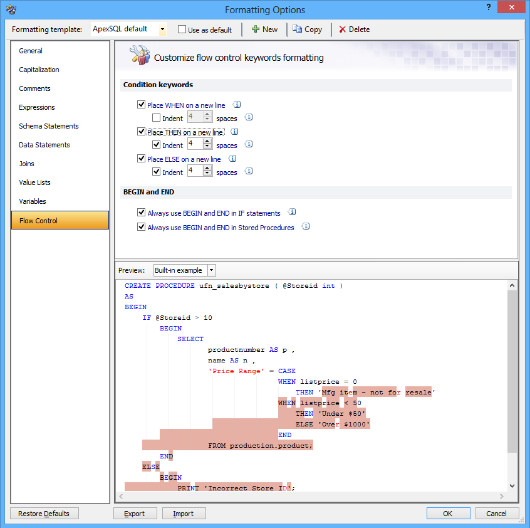The height and width of the screenshot is (528, 530).
Task: Click preview vertical scrollbar thumb
Action: 512,371
